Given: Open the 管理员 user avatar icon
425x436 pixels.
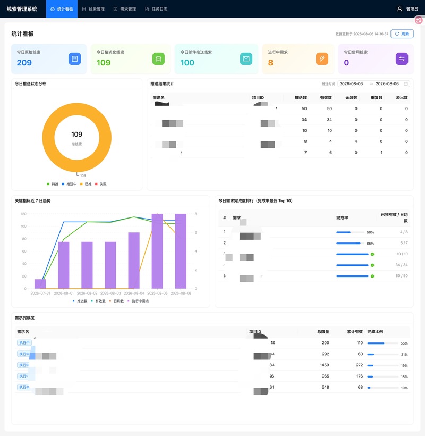Looking at the screenshot, I should pos(399,9).
